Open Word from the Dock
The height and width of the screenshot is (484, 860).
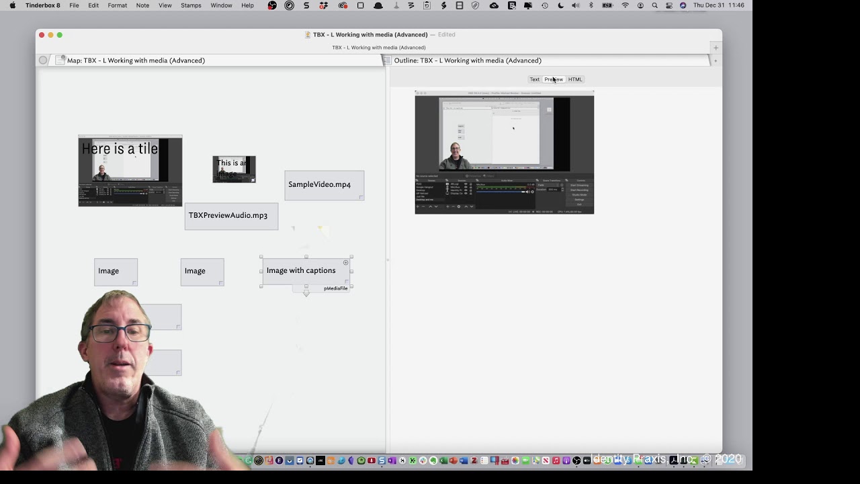463,460
